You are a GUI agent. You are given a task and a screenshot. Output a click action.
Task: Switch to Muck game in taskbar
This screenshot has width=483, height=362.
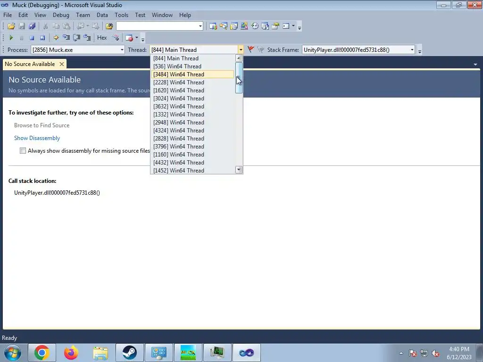pyautogui.click(x=188, y=353)
